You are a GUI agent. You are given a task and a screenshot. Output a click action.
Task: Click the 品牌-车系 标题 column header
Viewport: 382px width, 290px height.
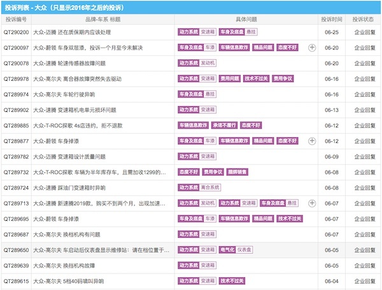coord(103,20)
